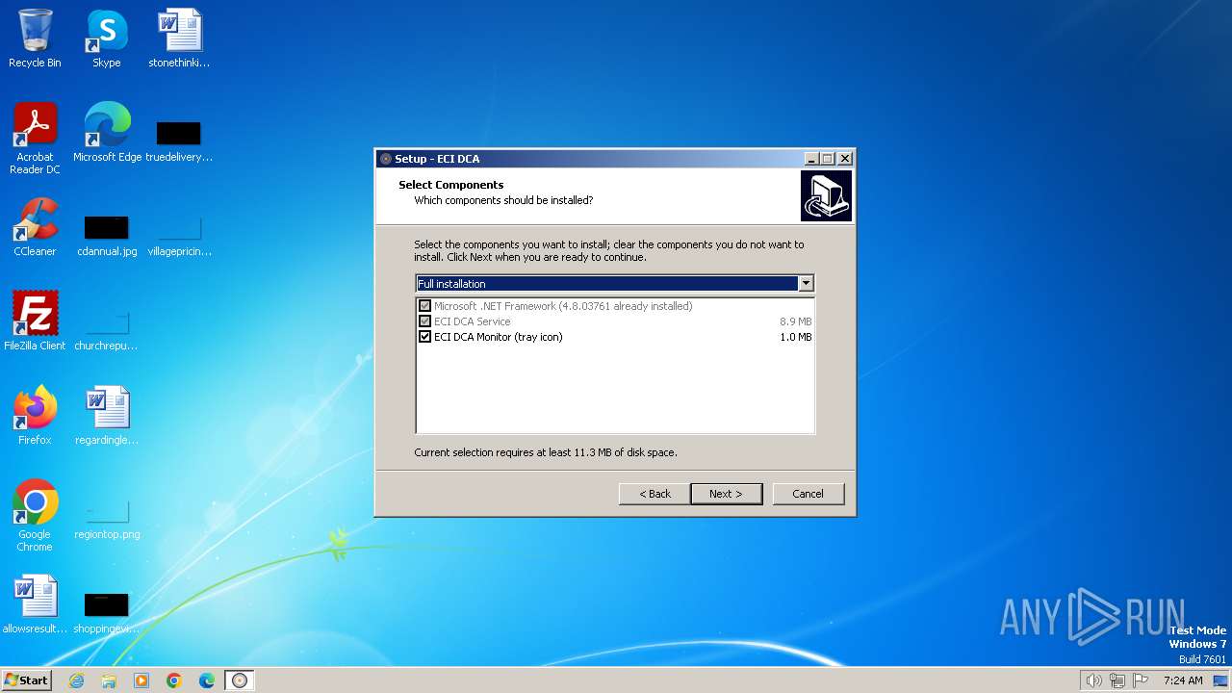1232x693 pixels.
Task: Click the Edge taskbar icon
Action: click(207, 680)
